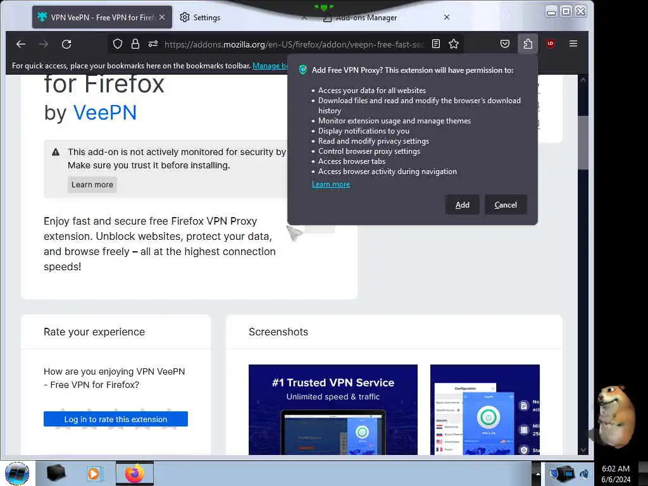Screen dimensions: 648x486
Task: Click the Rate your experience heading
Action: [x=94, y=332]
